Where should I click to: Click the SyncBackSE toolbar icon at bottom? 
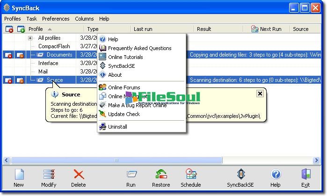(x=240, y=174)
